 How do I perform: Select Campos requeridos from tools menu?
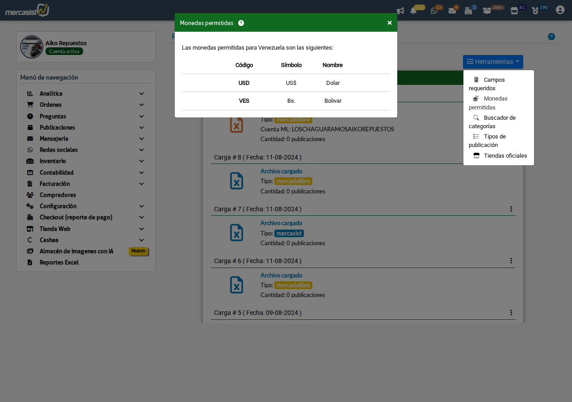tap(494, 80)
